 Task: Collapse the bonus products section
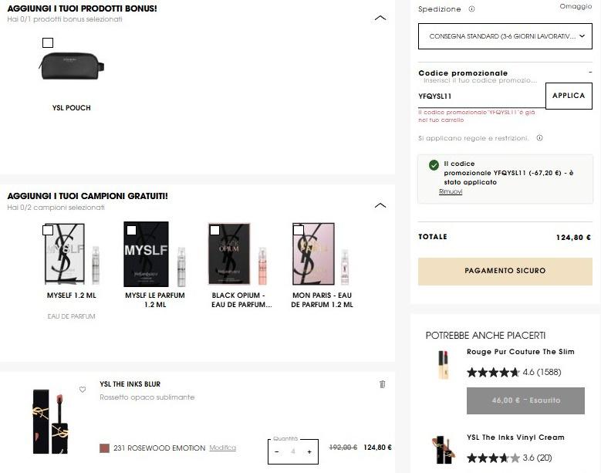tap(380, 17)
